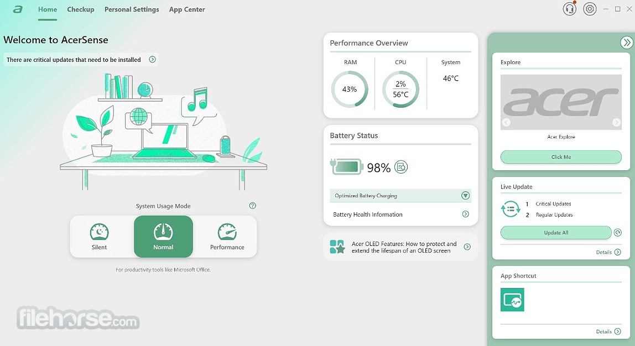Open the Personal Settings tab
This screenshot has width=635, height=346.
tap(132, 9)
